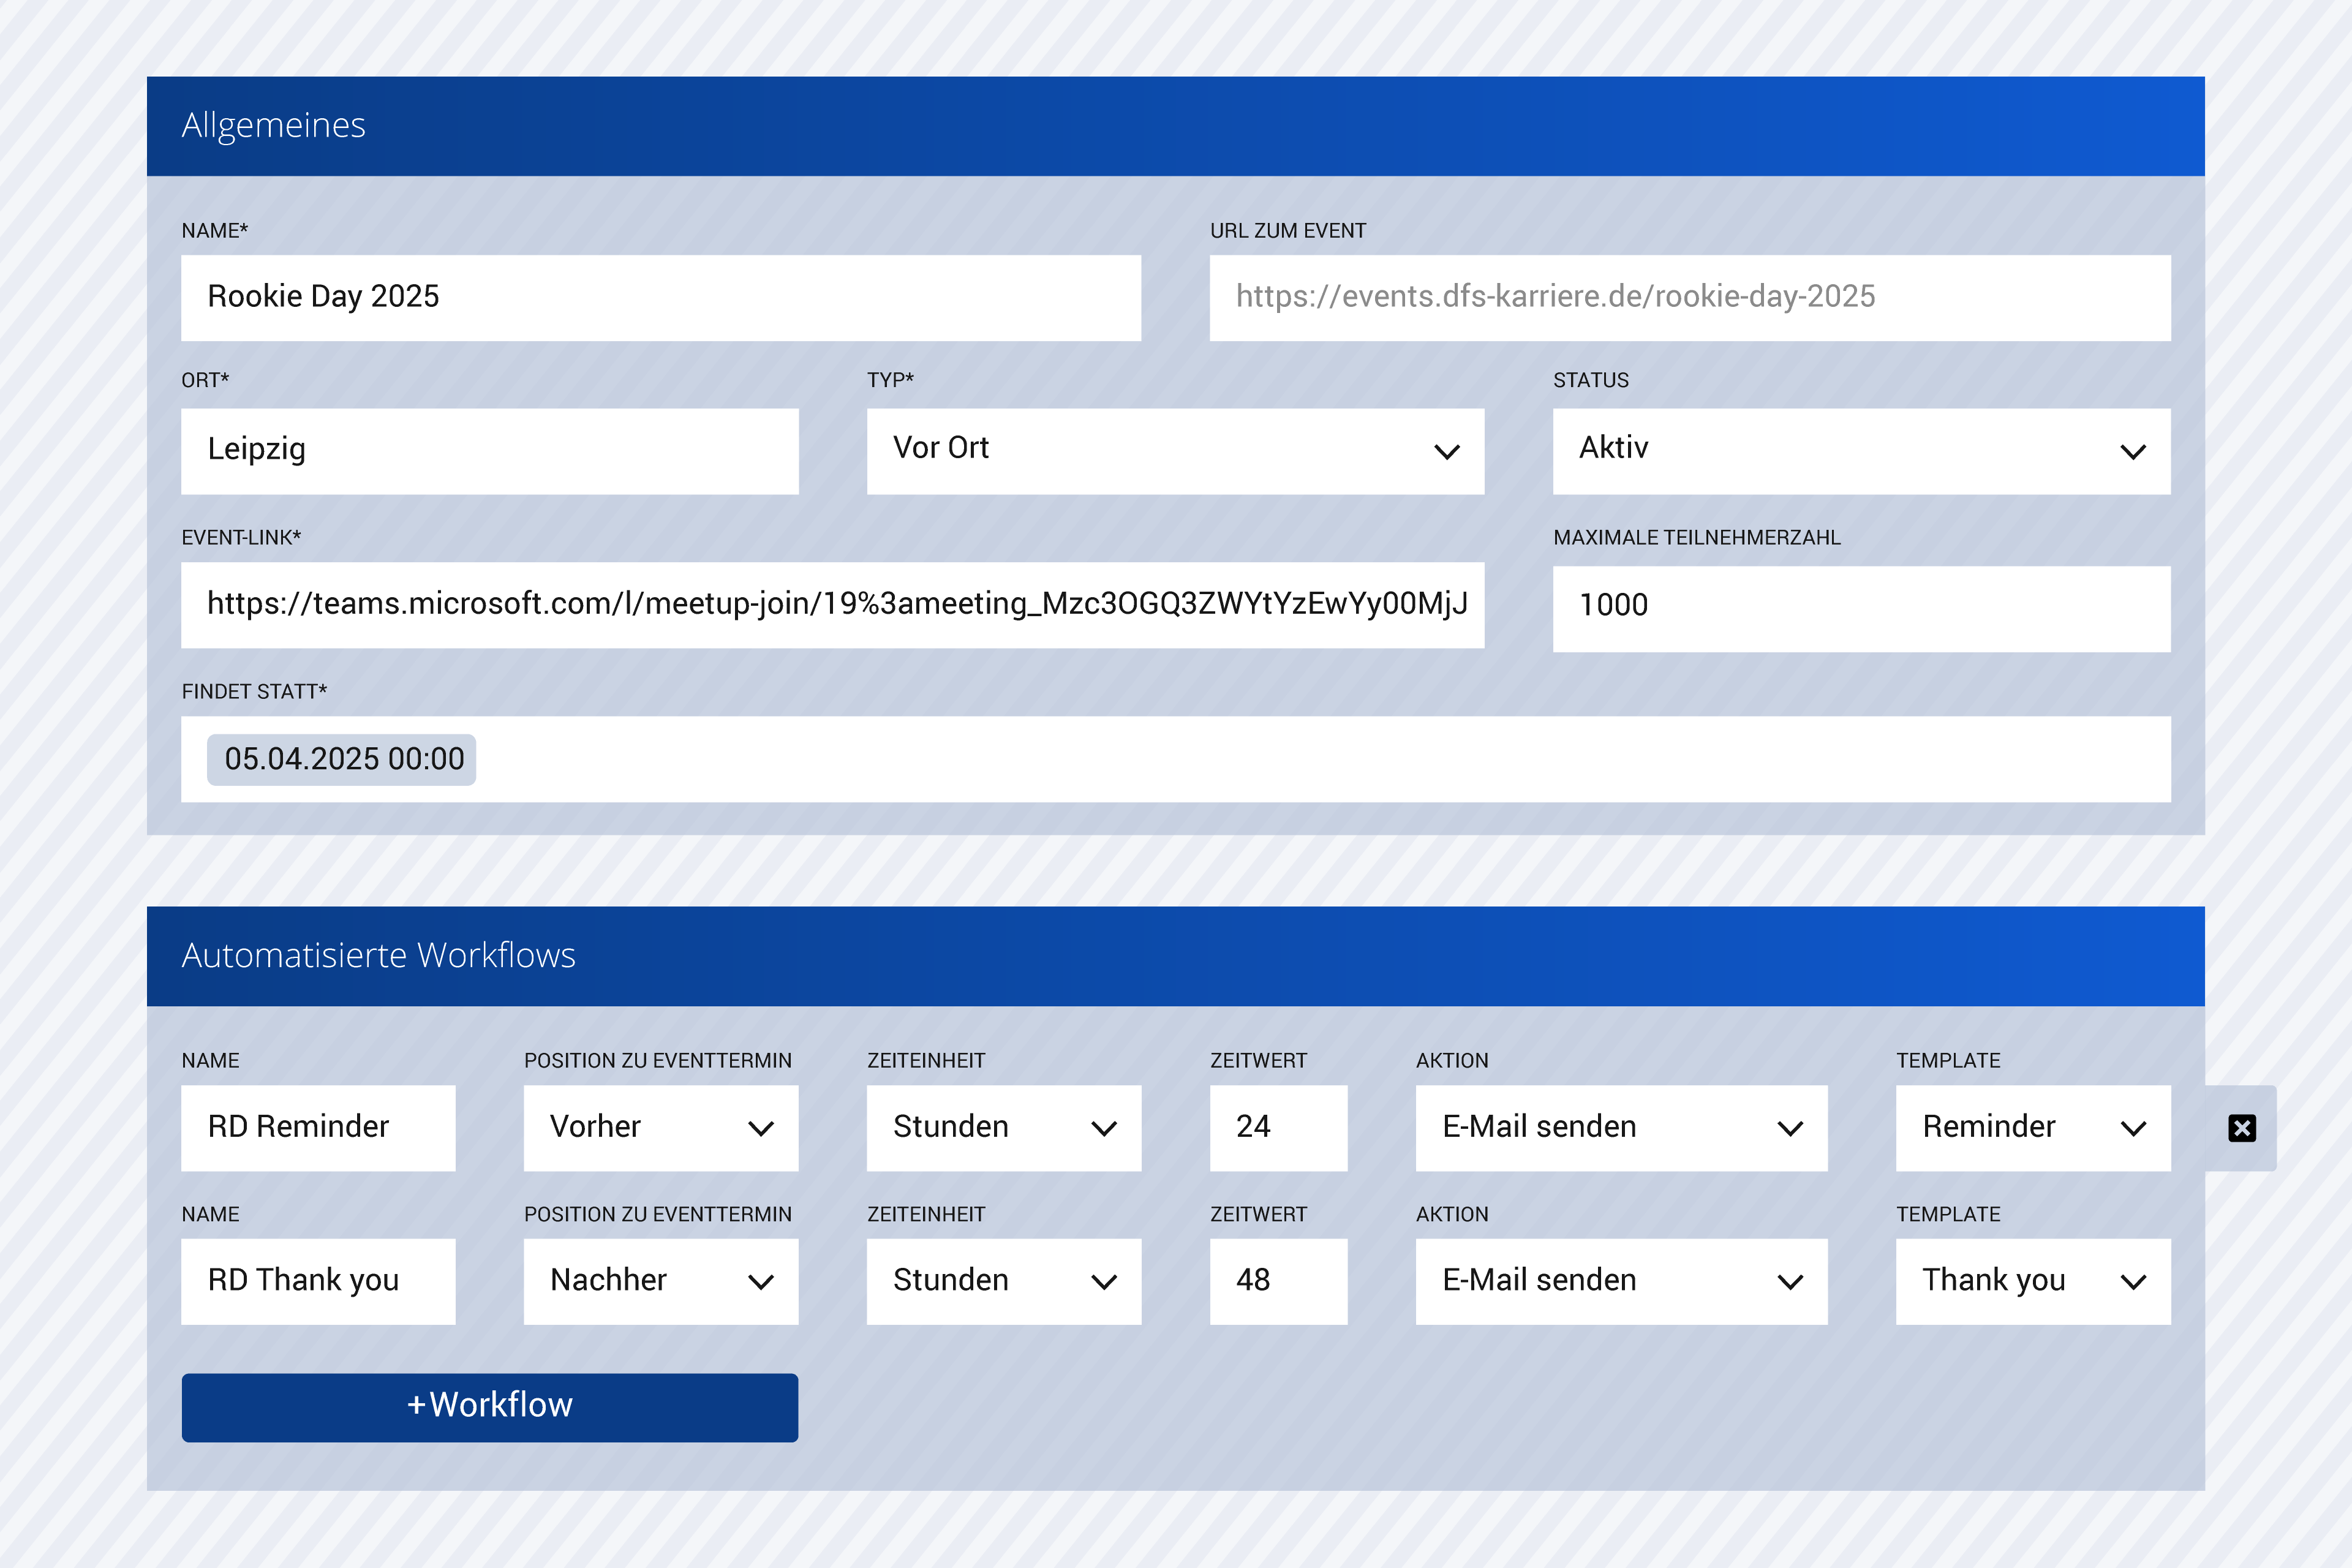Screen dimensions: 2352x1568
Task: Click the Ort field with Leipzig
Action: click(x=489, y=450)
